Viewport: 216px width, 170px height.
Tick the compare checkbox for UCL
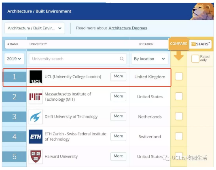(x=179, y=76)
